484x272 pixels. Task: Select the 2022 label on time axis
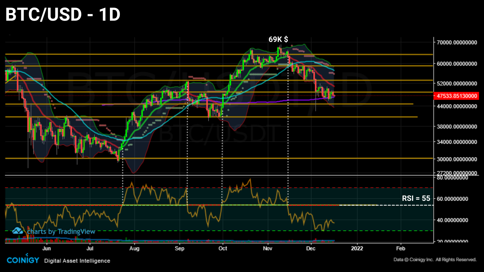(x=357, y=249)
